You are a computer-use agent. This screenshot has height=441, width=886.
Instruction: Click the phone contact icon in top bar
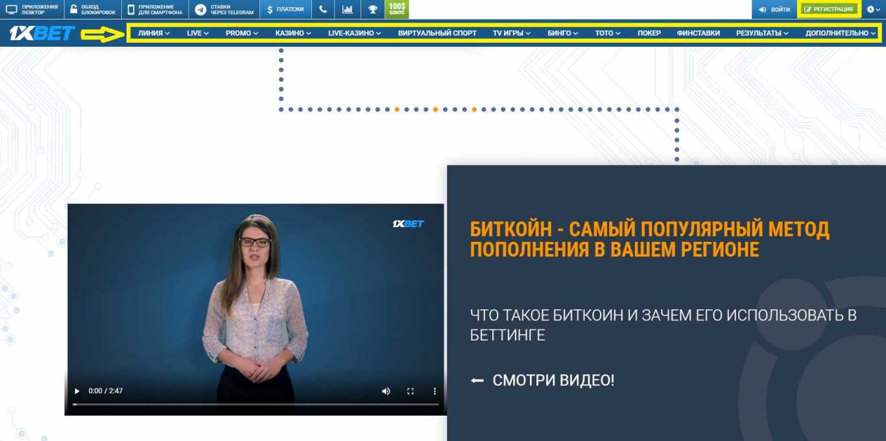pos(322,9)
